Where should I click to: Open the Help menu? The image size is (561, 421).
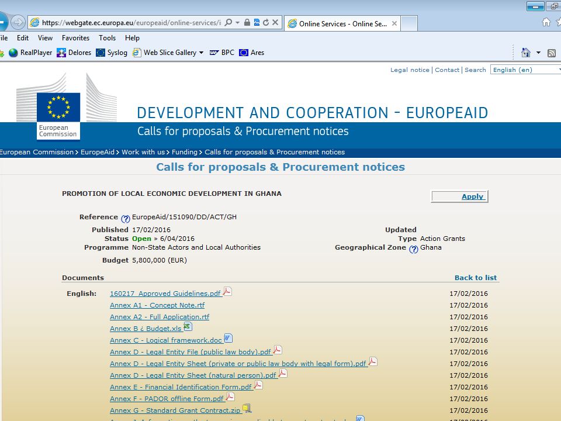pos(132,38)
